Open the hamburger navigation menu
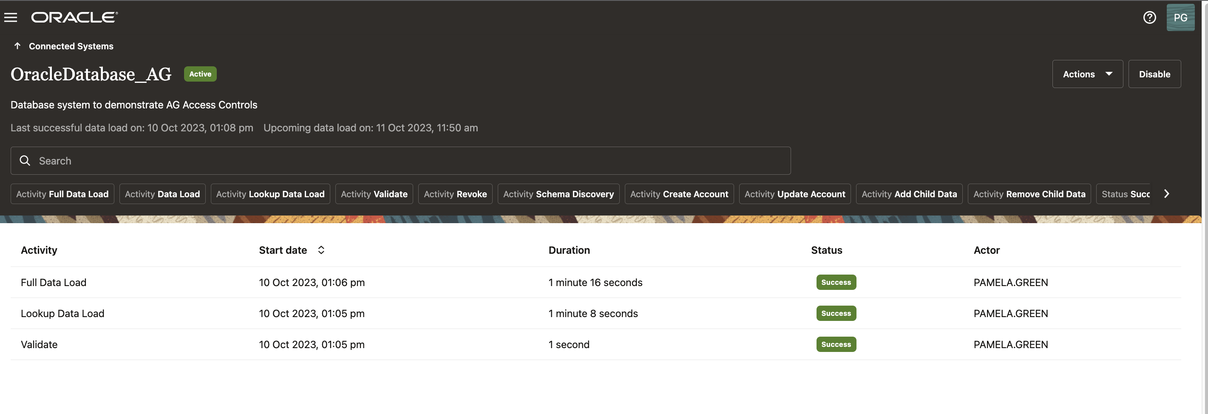This screenshot has height=414, width=1208. [10, 17]
